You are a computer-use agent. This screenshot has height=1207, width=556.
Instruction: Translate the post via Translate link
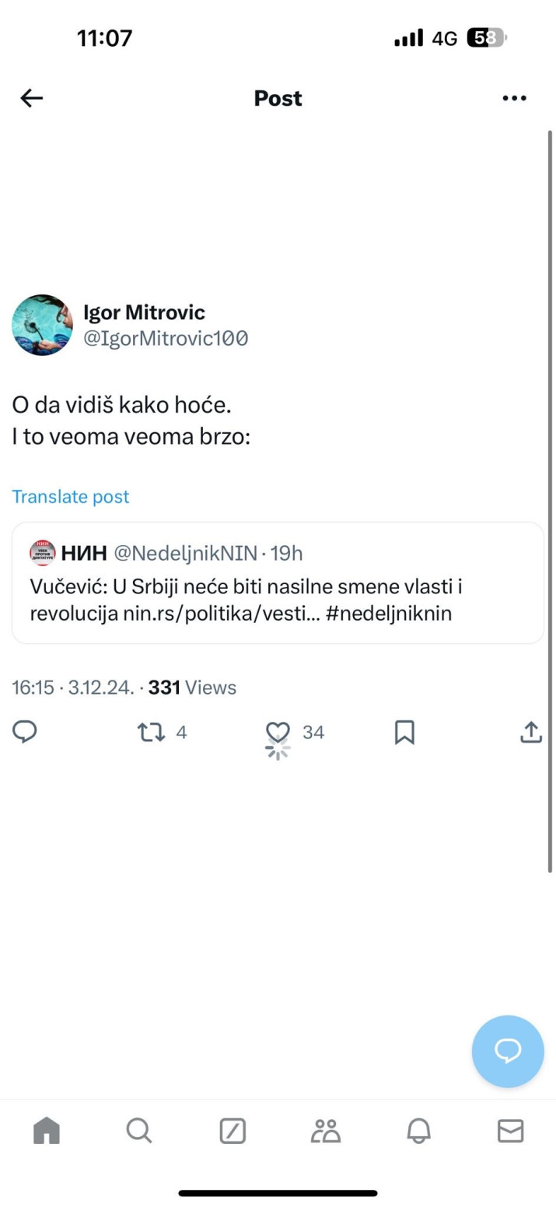(x=70, y=496)
